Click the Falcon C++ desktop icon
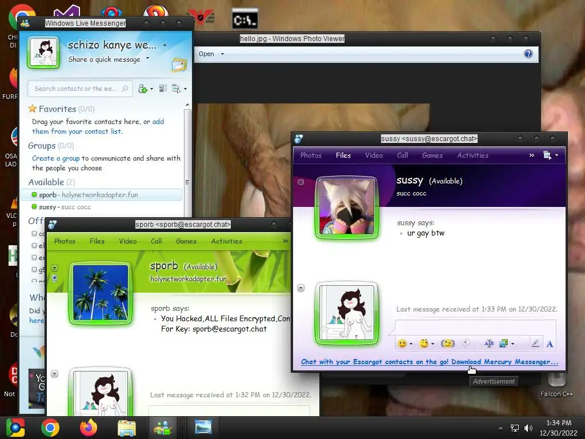This screenshot has width=585, height=439. tap(556, 385)
